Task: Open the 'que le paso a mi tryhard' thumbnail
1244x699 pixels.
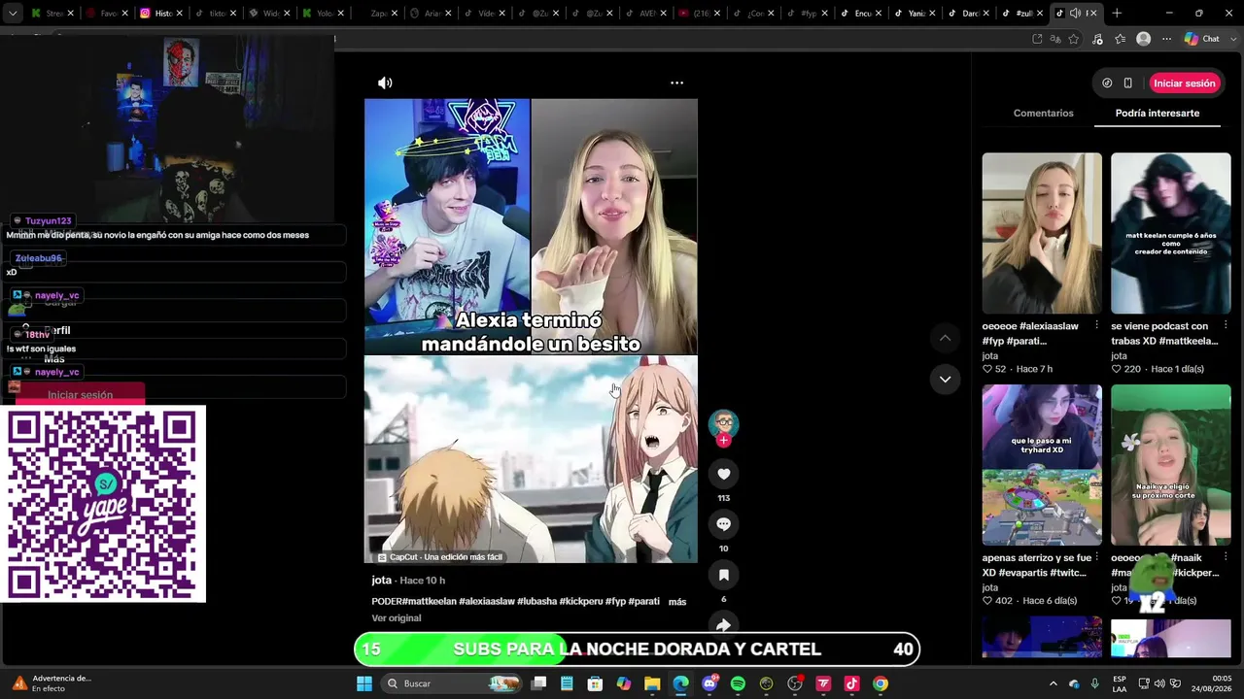Action: [x=1042, y=465]
